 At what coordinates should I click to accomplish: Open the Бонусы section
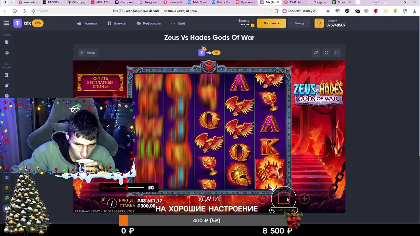[117, 23]
